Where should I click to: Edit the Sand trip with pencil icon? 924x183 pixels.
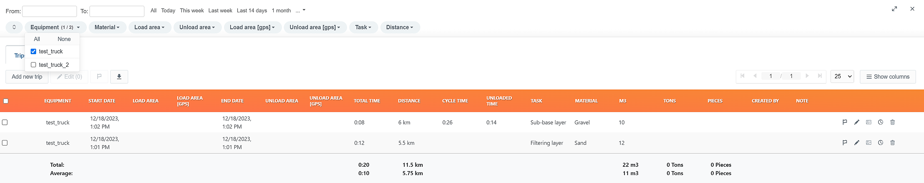click(x=857, y=143)
